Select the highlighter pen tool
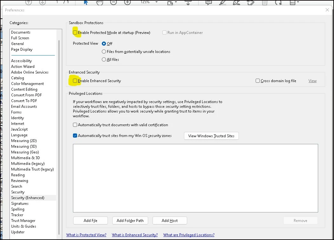 (222, 2)
